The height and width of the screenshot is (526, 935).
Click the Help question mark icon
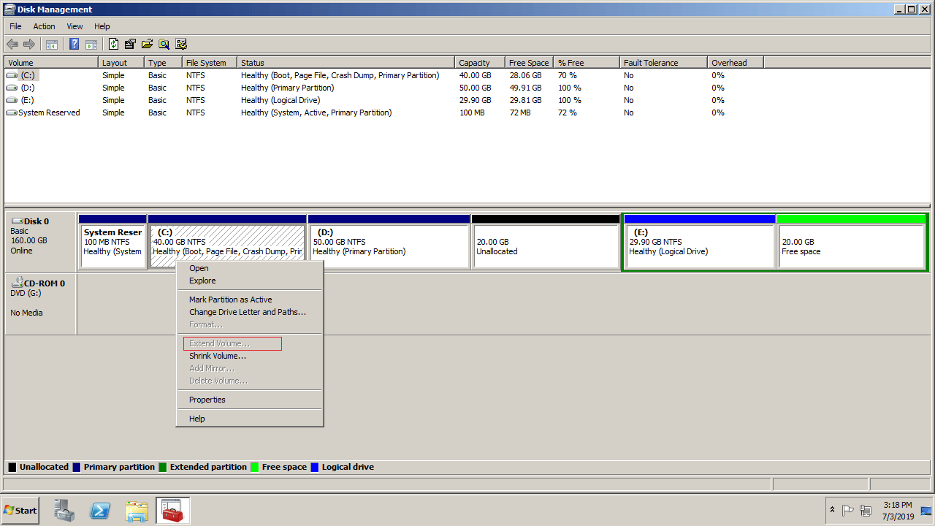pyautogui.click(x=74, y=45)
